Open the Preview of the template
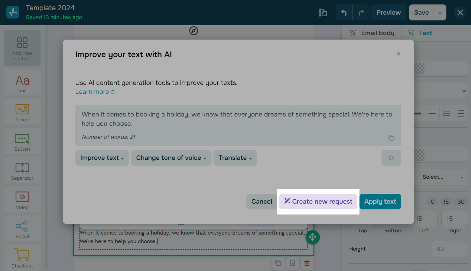 [389, 12]
